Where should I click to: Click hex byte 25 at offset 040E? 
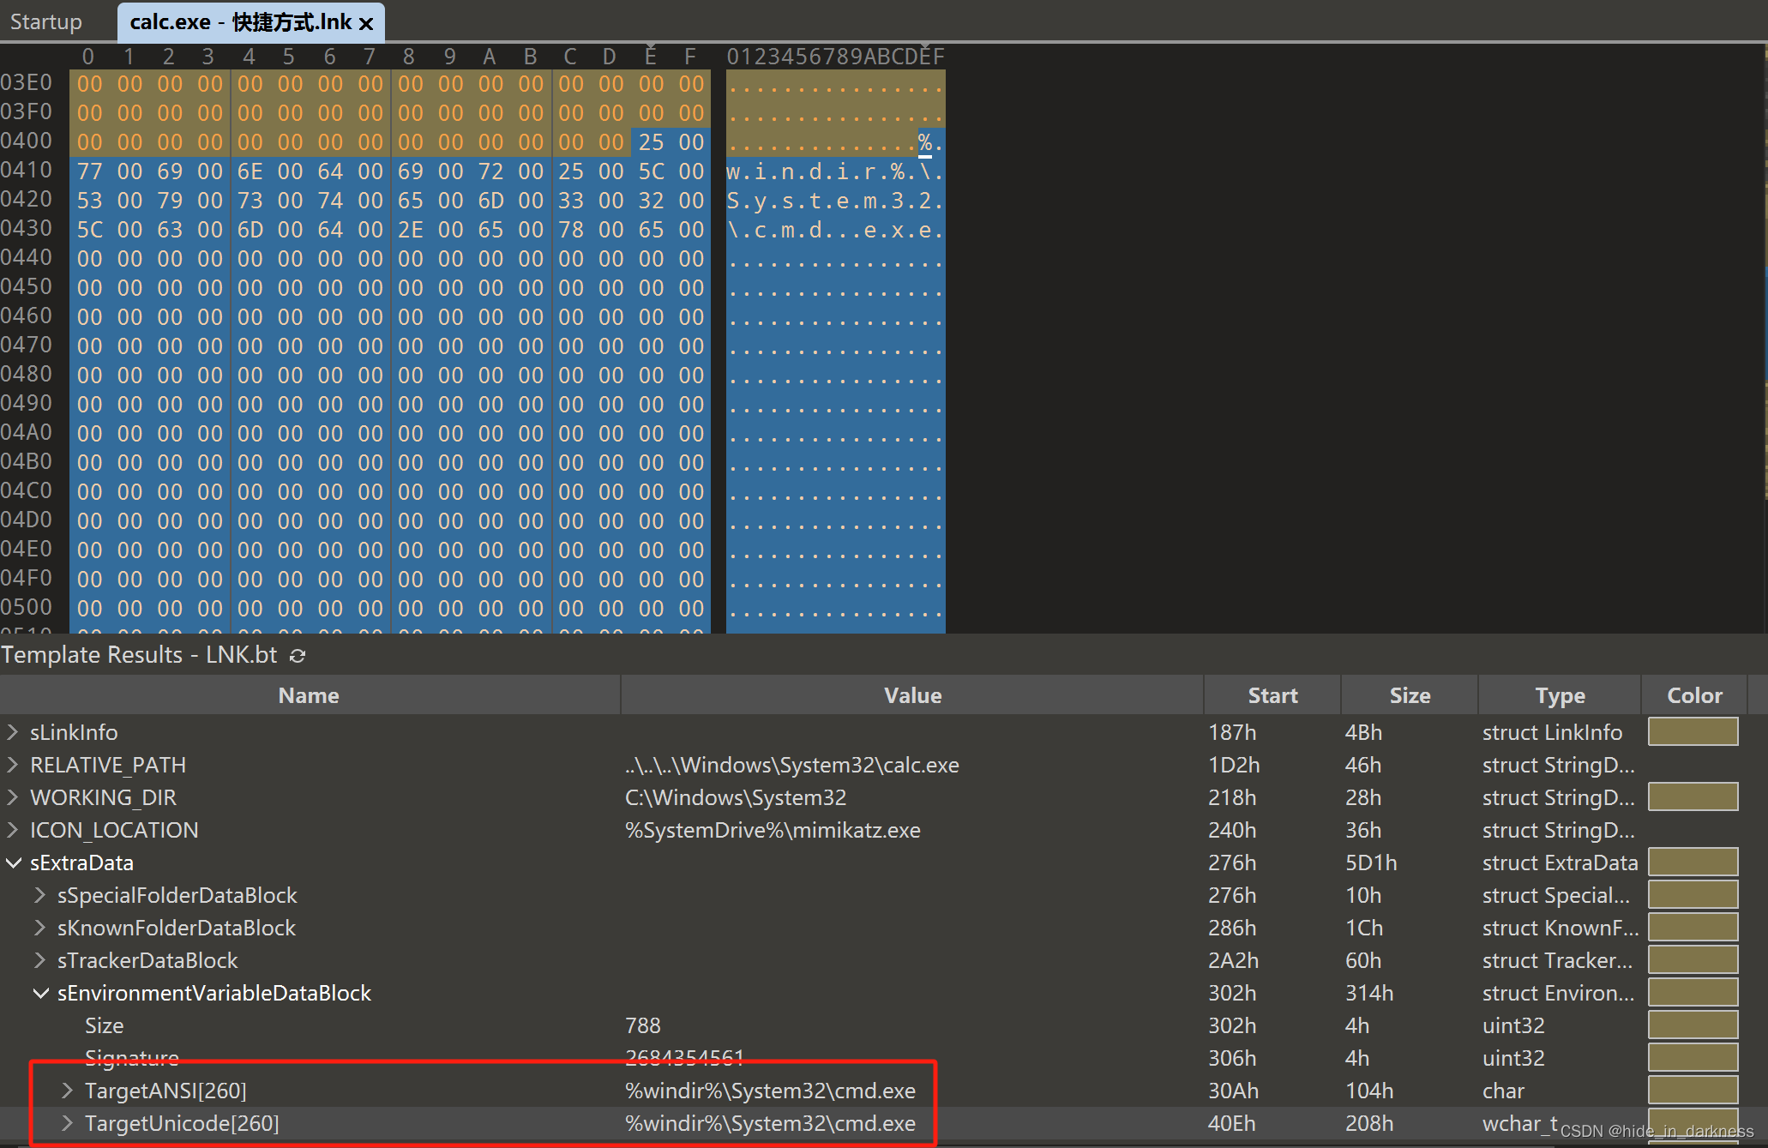[651, 142]
